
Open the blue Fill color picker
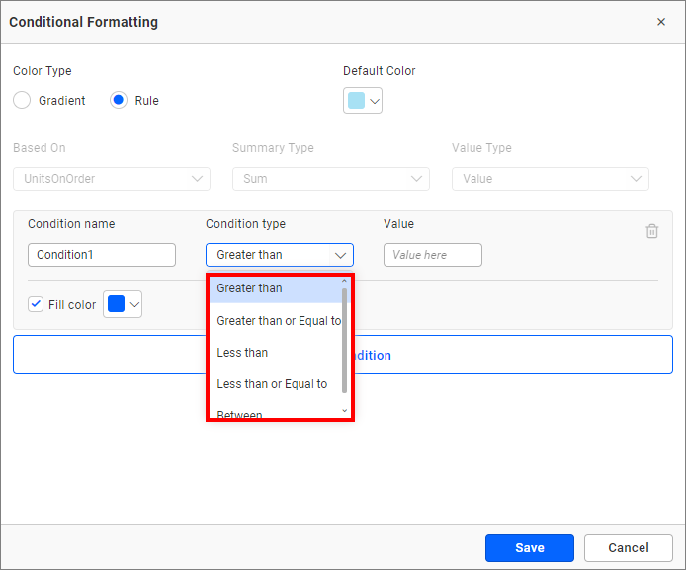[123, 304]
